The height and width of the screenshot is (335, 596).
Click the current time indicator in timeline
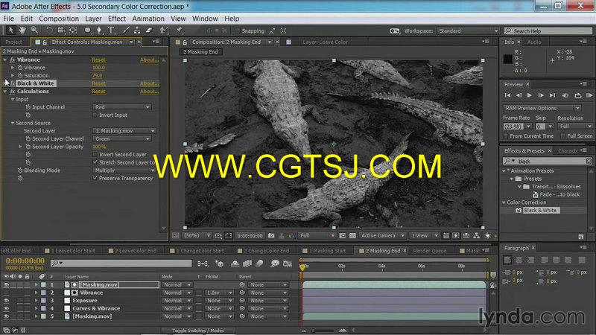(302, 267)
